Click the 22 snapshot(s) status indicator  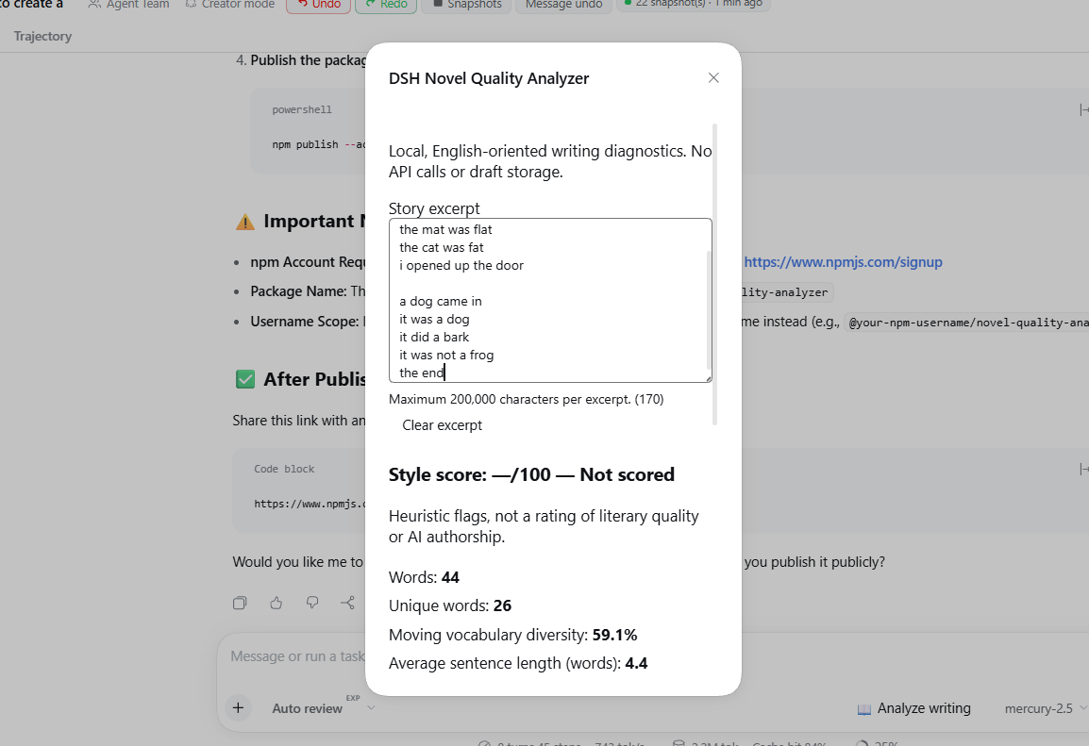[694, 4]
